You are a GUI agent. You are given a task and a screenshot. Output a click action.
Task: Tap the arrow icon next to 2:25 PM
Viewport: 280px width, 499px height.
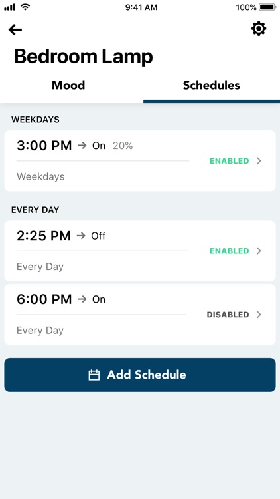coord(81,236)
